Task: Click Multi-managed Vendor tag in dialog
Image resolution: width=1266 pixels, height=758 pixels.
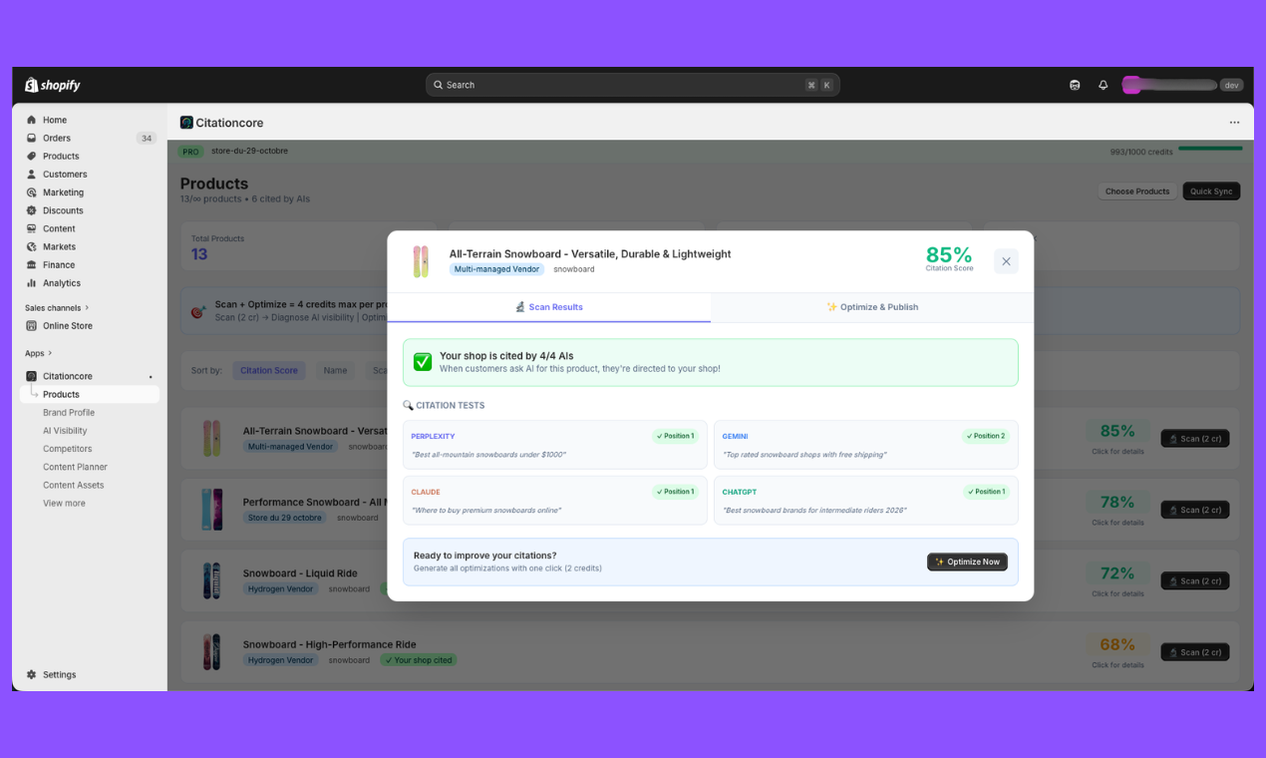Action: click(496, 269)
